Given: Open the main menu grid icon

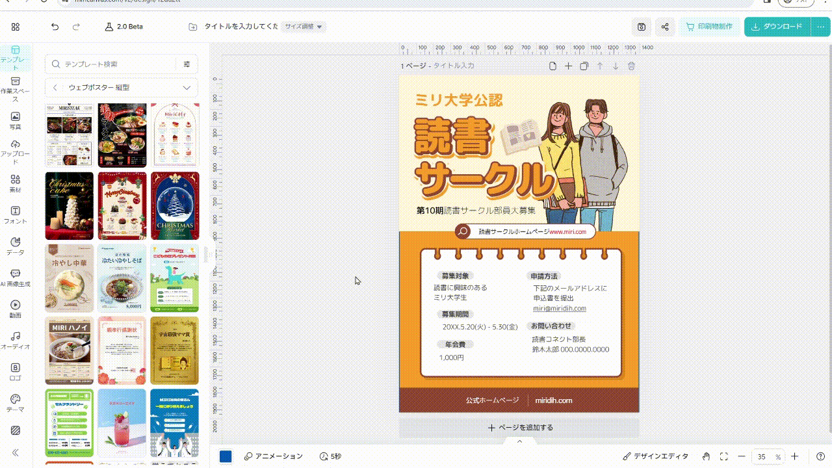Looking at the screenshot, I should tap(16, 27).
